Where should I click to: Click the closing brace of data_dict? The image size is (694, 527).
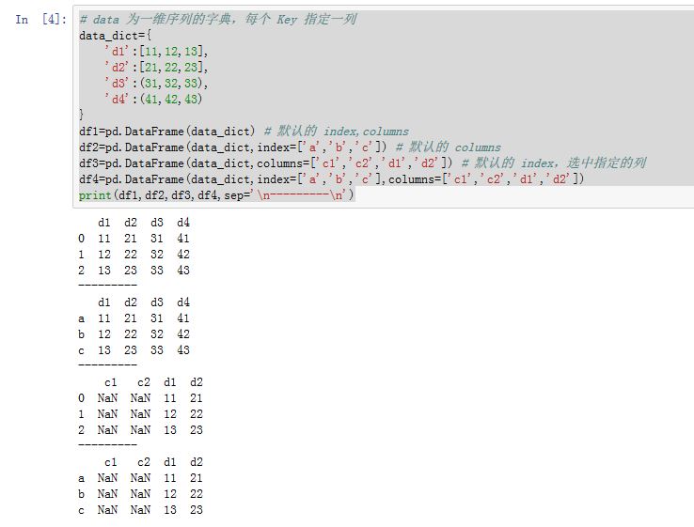click(82, 115)
